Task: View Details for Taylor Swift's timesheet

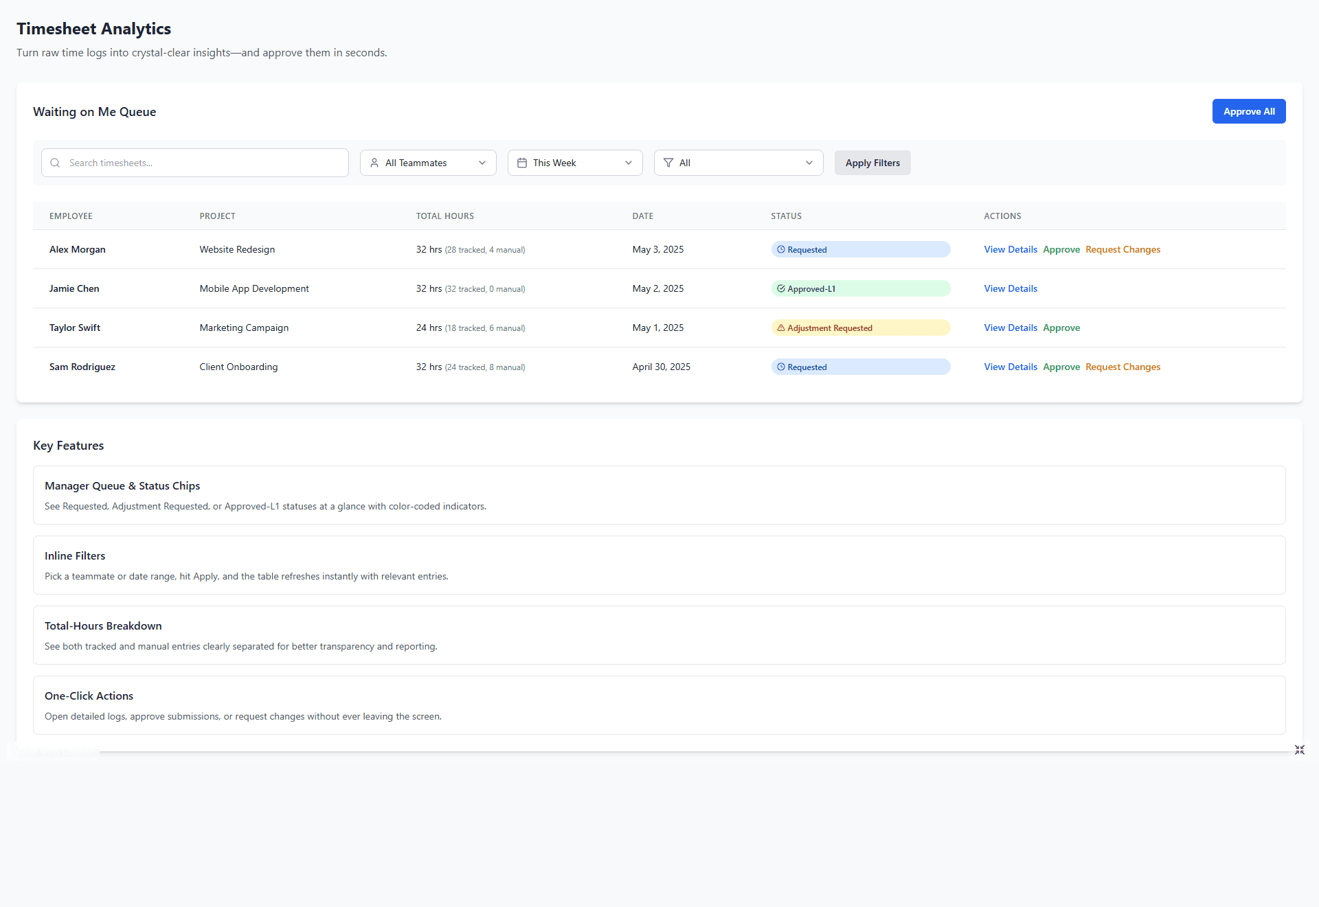Action: 1011,328
